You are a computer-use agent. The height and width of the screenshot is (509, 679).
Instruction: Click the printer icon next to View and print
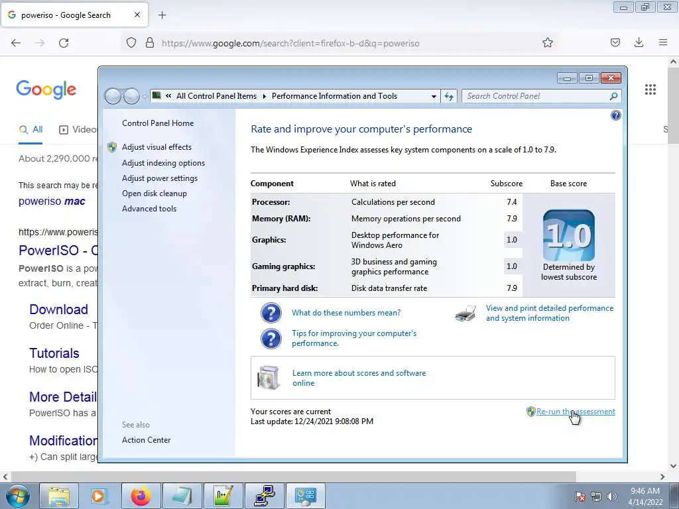(466, 313)
